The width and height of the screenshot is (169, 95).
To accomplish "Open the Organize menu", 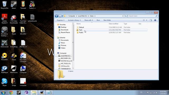I will (60, 20).
